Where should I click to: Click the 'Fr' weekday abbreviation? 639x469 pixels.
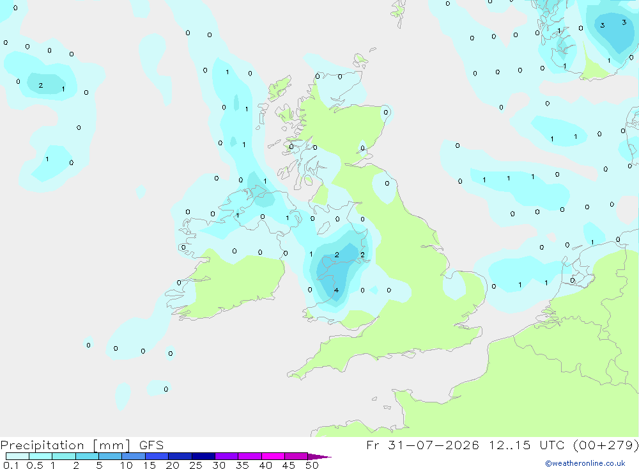pos(373,445)
